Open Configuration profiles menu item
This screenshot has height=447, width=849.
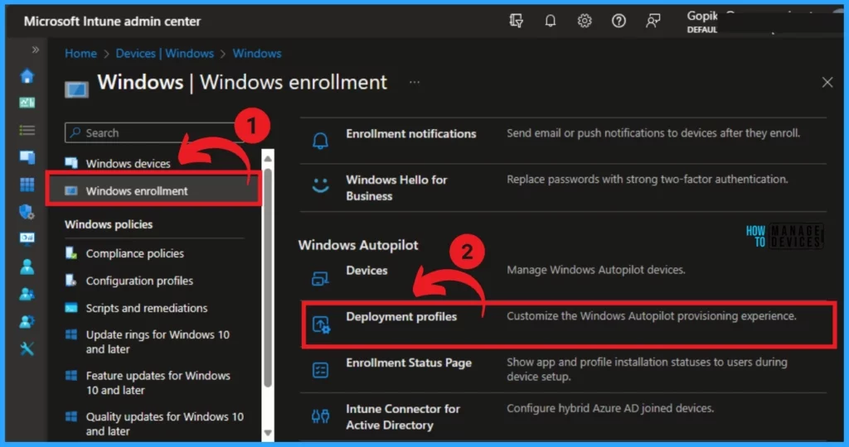coord(139,281)
